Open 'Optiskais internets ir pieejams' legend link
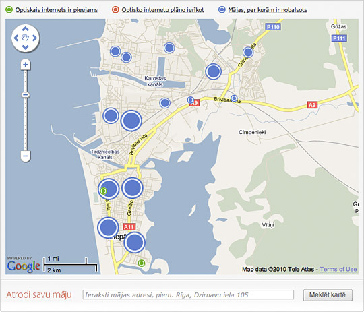 [x=57, y=10]
